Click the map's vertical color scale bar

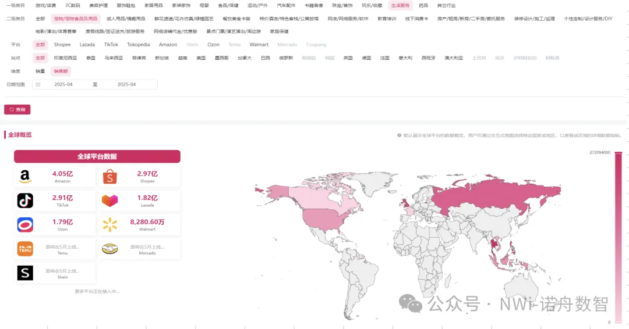point(619,237)
